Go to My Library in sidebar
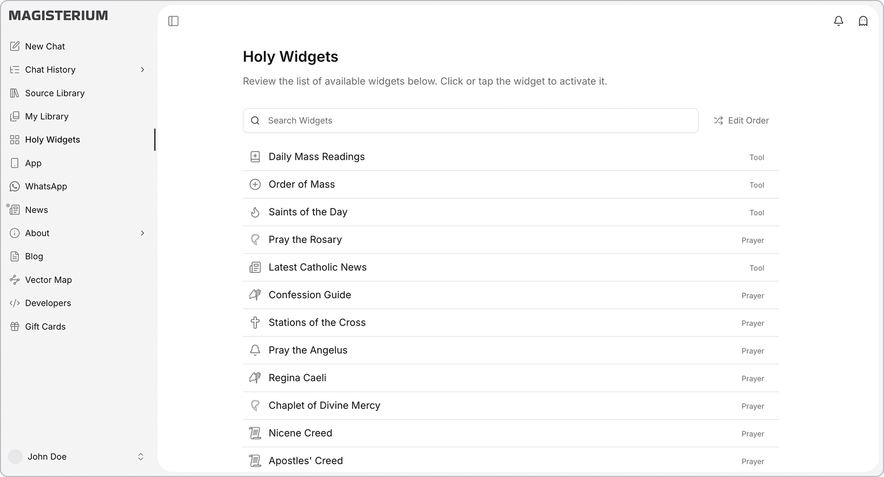Image resolution: width=884 pixels, height=477 pixels. pyautogui.click(x=47, y=117)
